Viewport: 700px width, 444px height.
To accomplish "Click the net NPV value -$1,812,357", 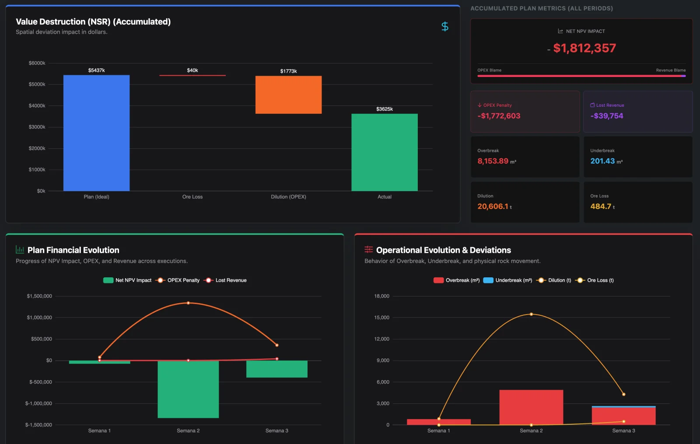I will pos(581,48).
